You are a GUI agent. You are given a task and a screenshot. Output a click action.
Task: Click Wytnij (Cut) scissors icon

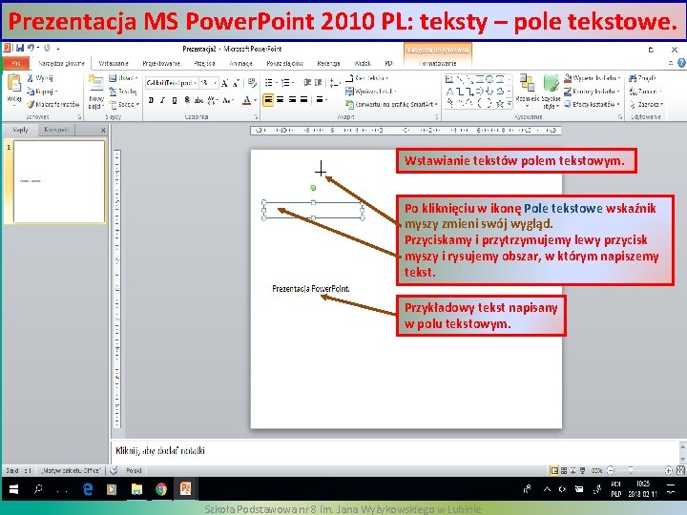[31, 78]
